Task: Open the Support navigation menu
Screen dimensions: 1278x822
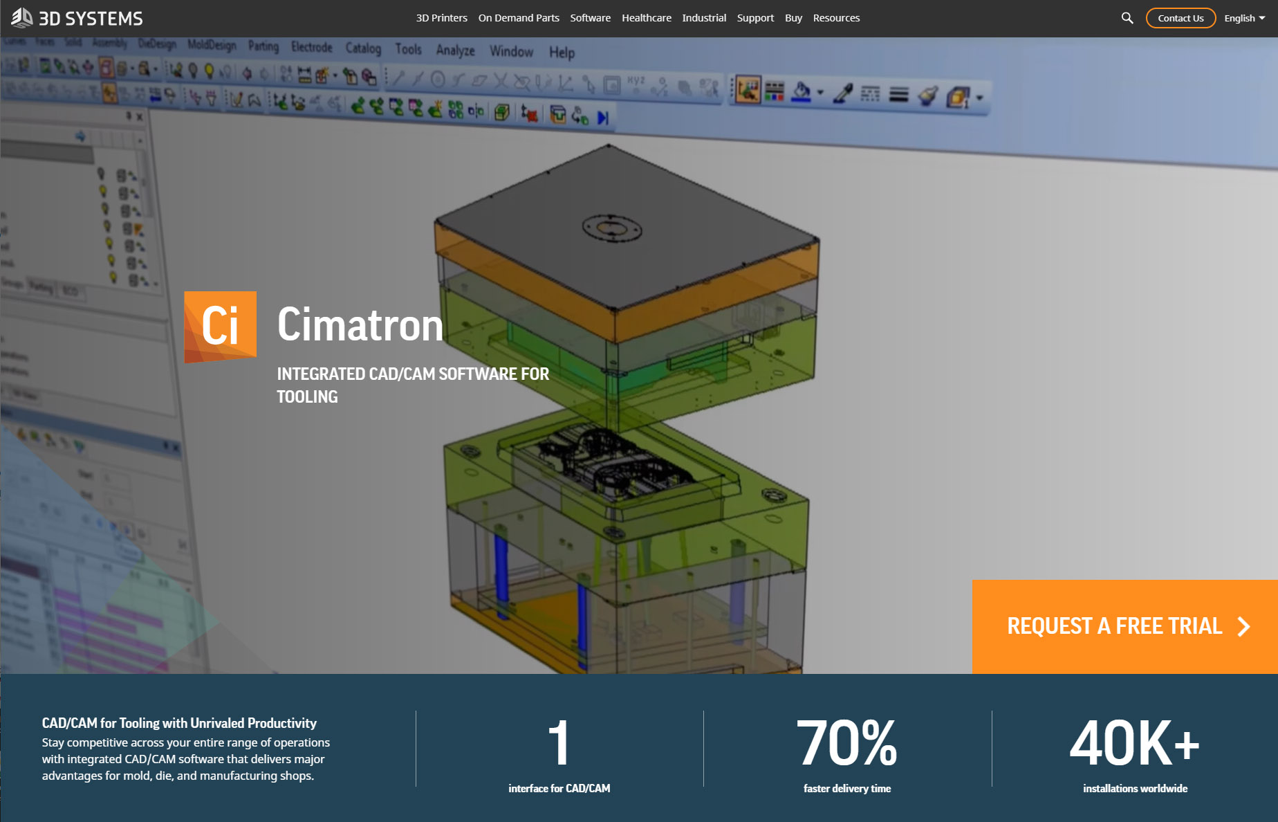Action: click(x=755, y=18)
